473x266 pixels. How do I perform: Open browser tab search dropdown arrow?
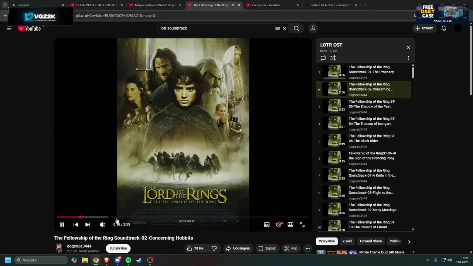click(5, 5)
